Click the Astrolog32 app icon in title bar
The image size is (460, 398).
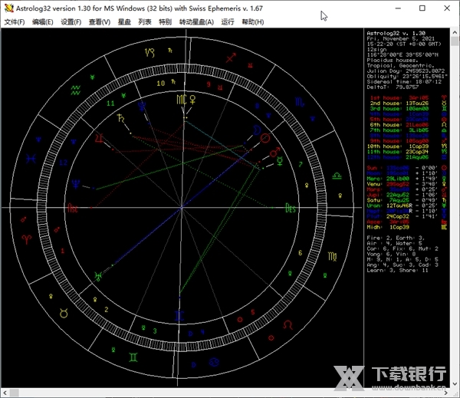[8, 8]
